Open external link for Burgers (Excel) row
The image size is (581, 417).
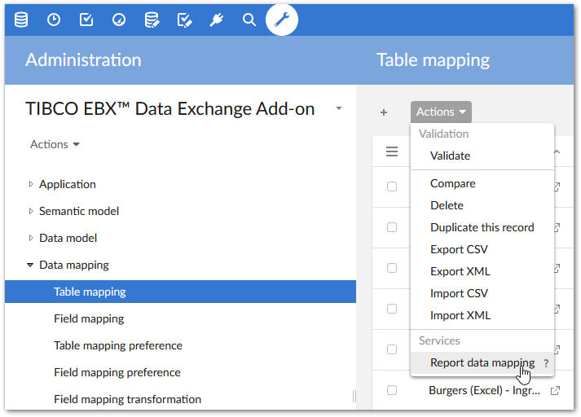556,390
